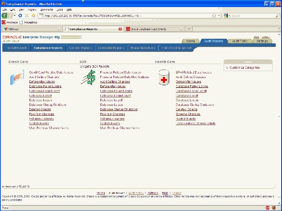This screenshot has height=211, width=282.
Task: Open the View menu
Action: 22,9
